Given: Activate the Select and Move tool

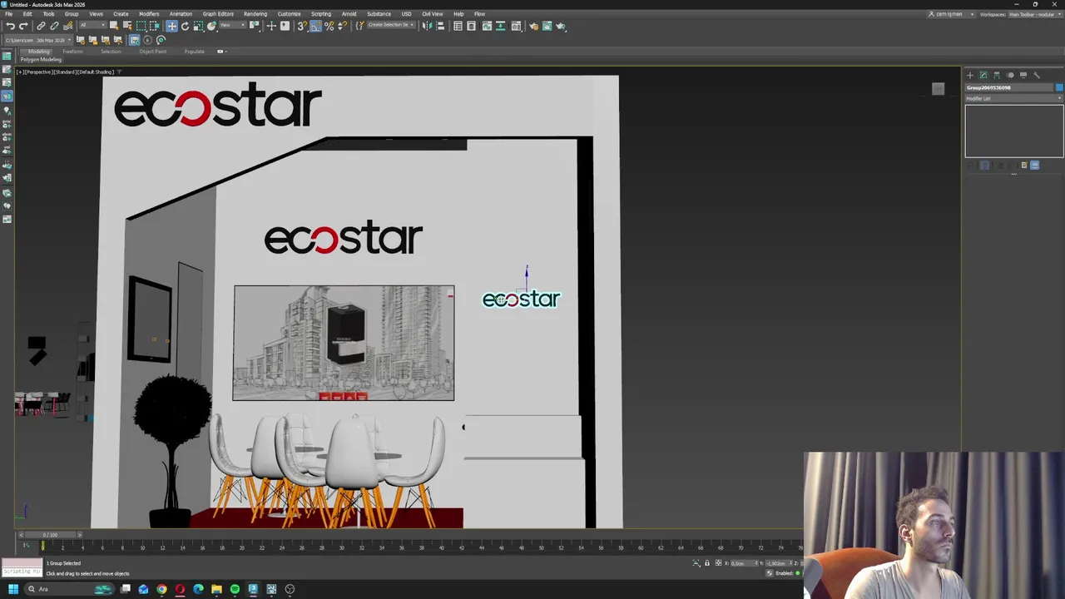Looking at the screenshot, I should (171, 26).
